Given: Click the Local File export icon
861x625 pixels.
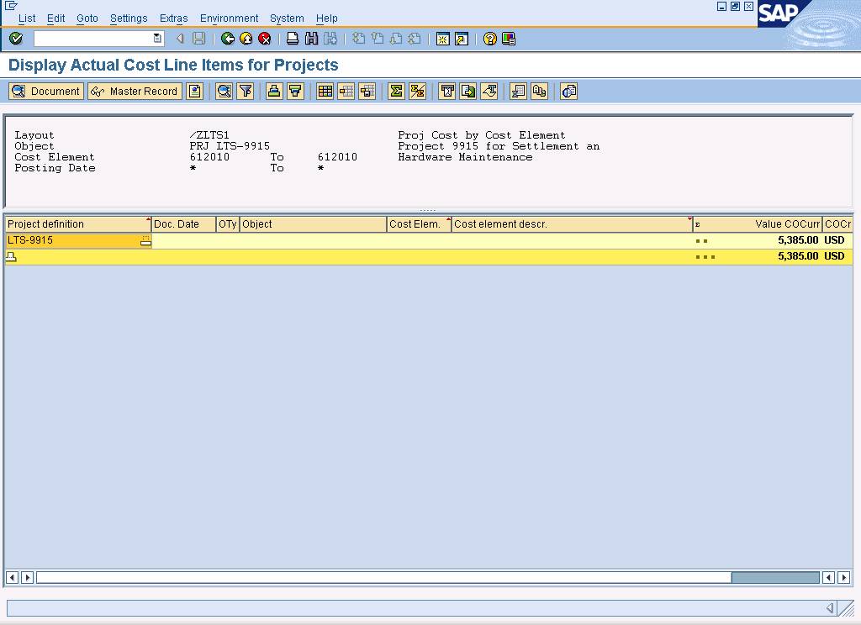Looking at the screenshot, I should click(x=467, y=91).
